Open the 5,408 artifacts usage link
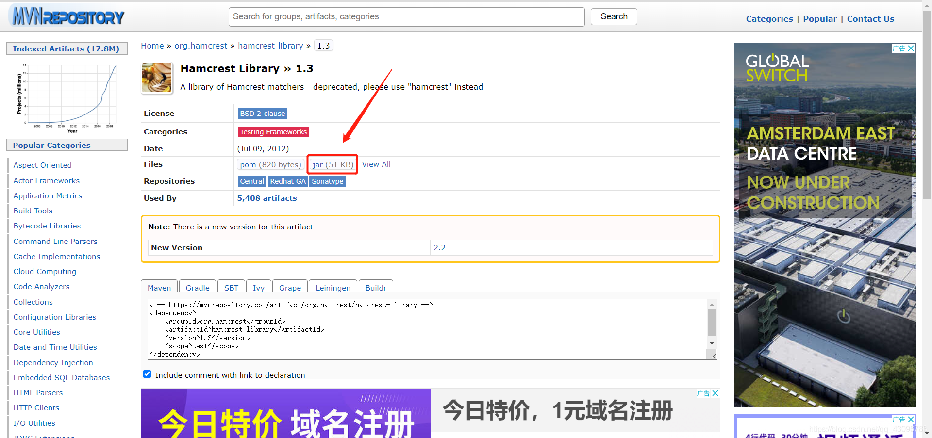The width and height of the screenshot is (932, 438). click(267, 198)
